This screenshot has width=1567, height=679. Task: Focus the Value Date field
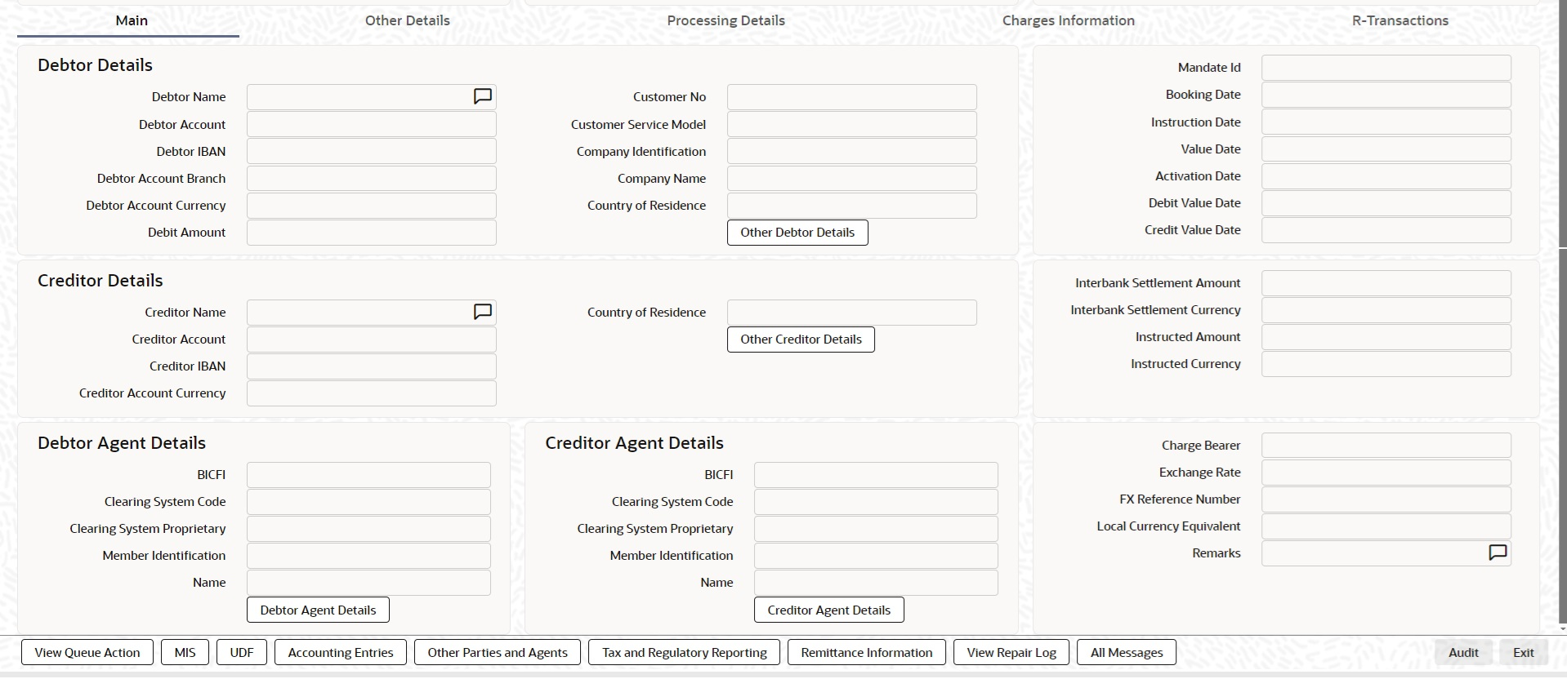1386,149
